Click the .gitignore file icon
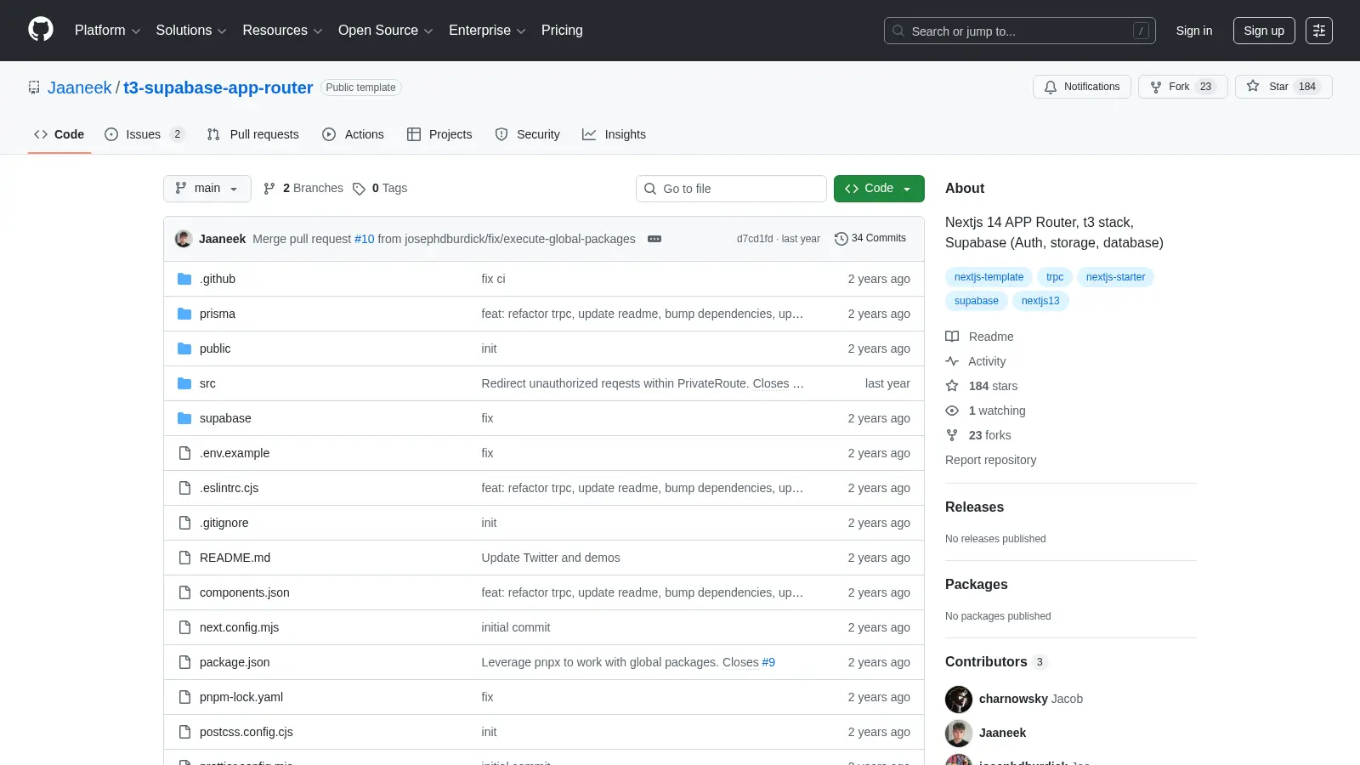This screenshot has width=1360, height=765. [x=184, y=523]
